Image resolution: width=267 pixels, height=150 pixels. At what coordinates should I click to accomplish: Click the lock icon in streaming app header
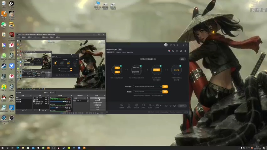pyautogui.click(x=173, y=51)
